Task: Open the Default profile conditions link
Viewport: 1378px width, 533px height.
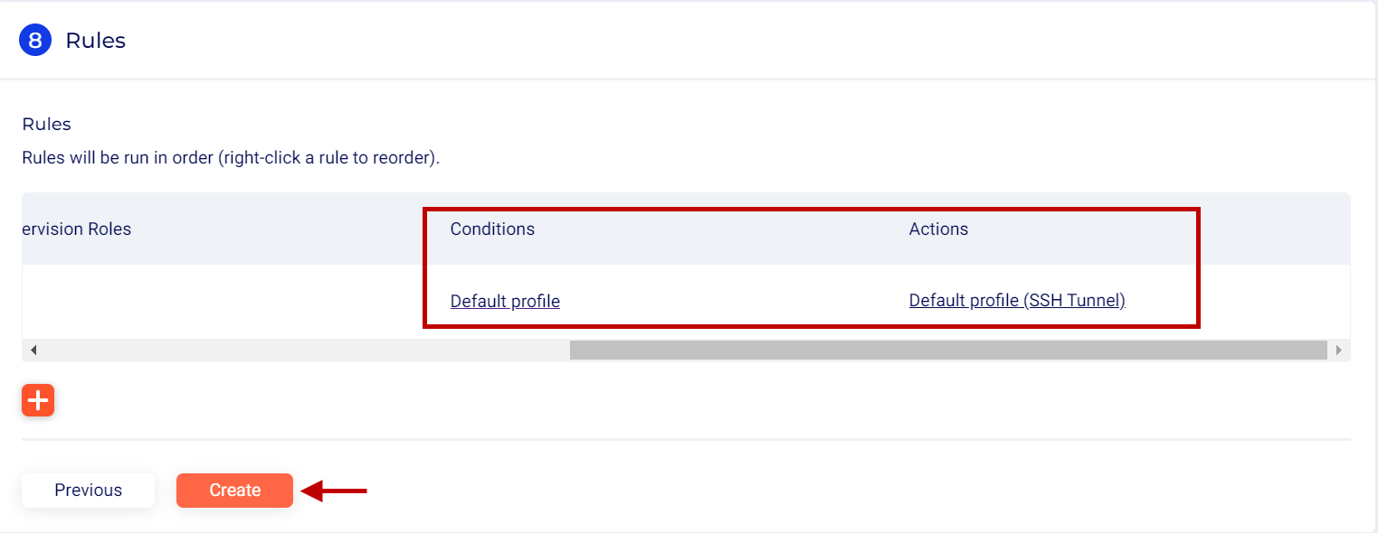Action: pyautogui.click(x=505, y=301)
